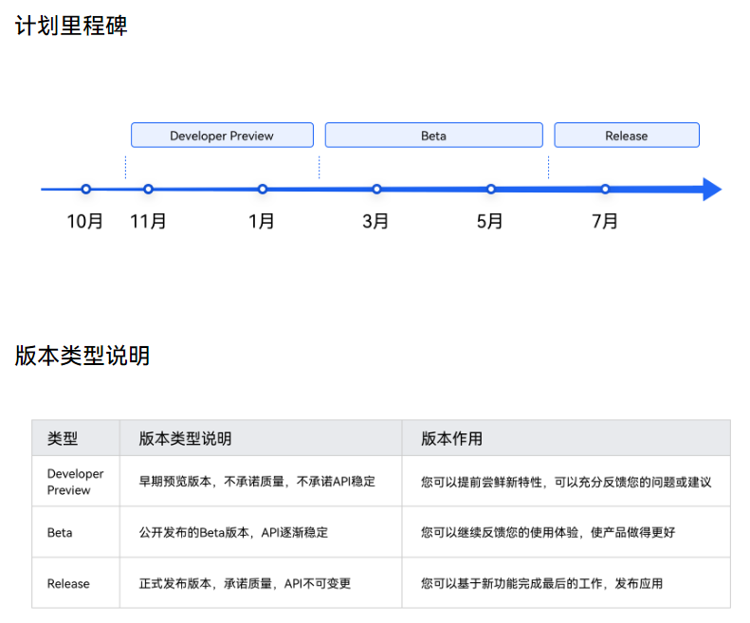Screen dimensions: 750x623
Task: Click the 版本类型说明 section heading
Action: coord(82,356)
